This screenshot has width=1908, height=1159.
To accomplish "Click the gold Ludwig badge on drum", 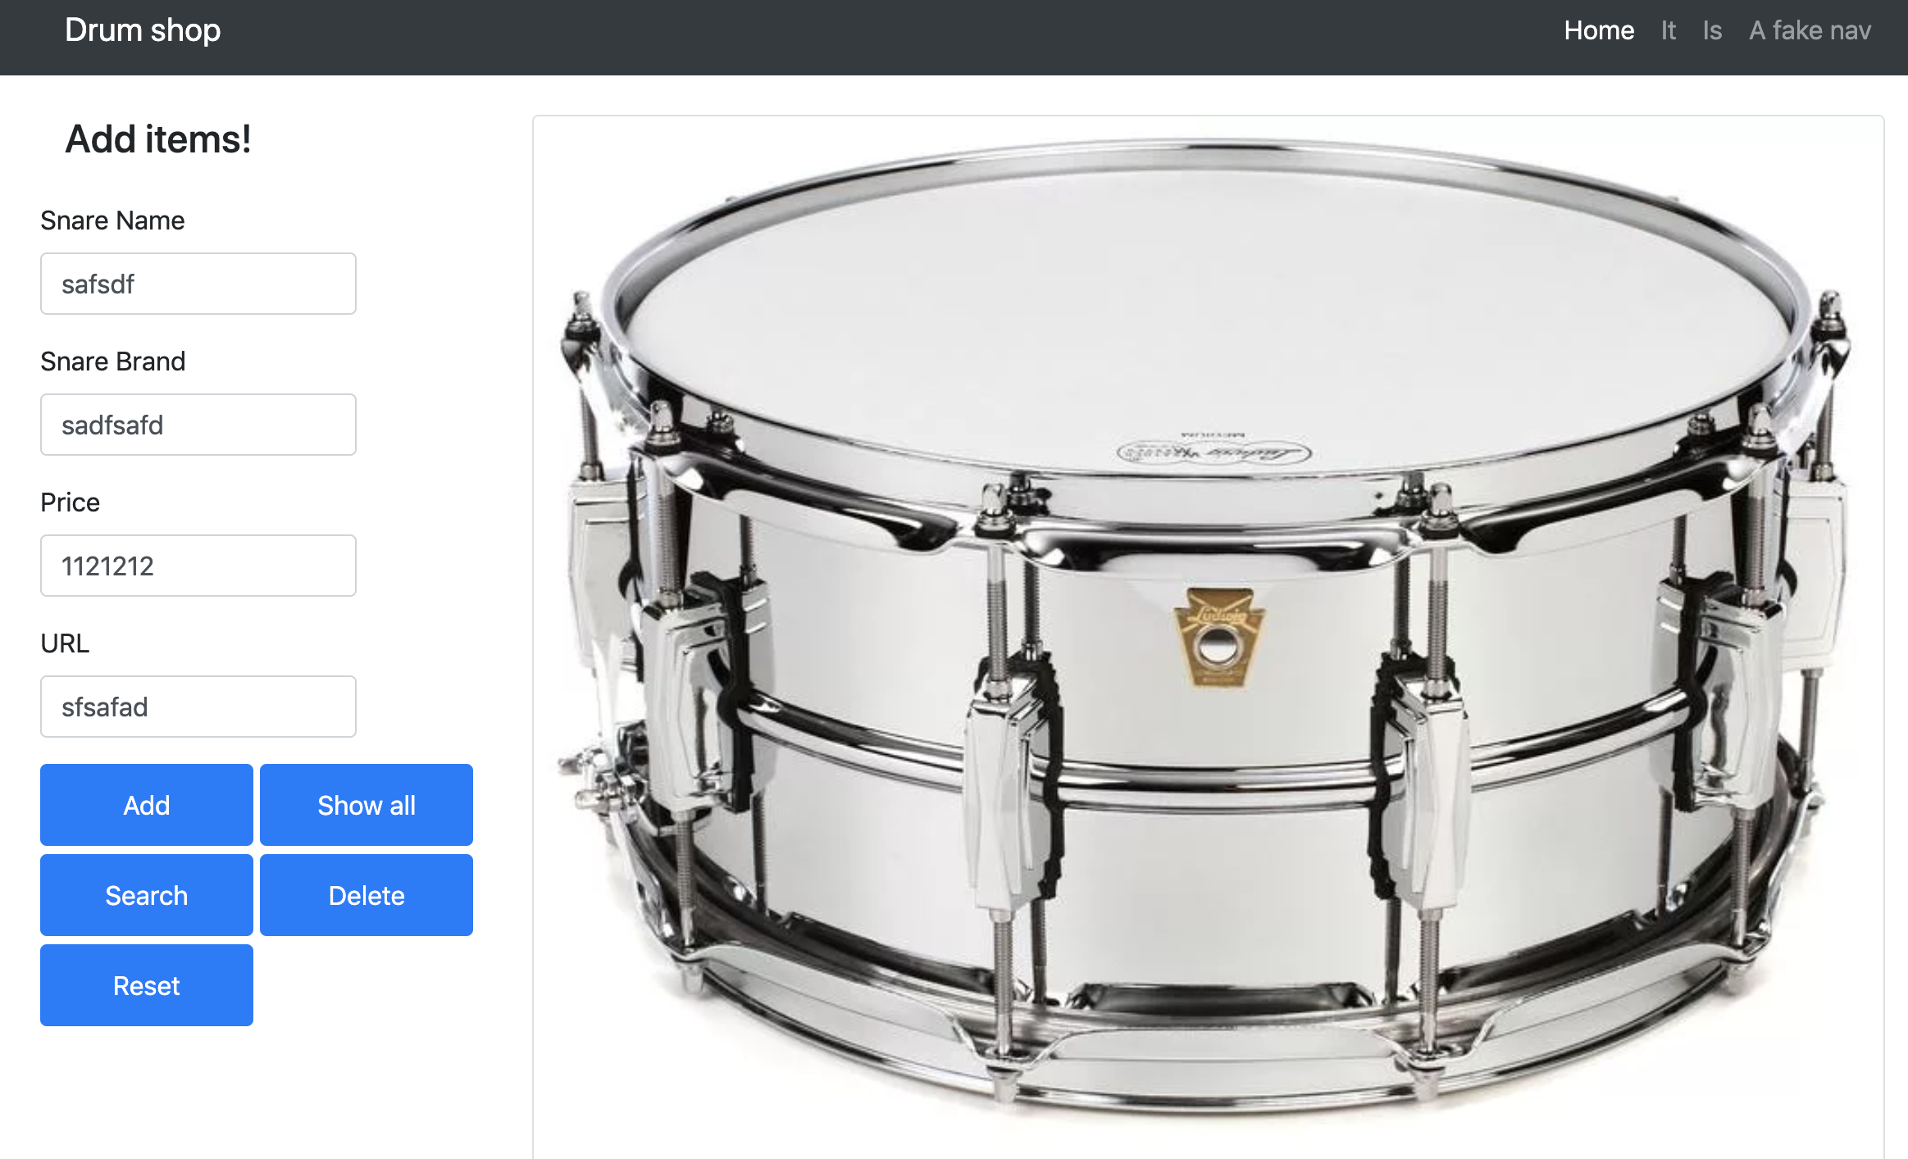I will [1219, 638].
